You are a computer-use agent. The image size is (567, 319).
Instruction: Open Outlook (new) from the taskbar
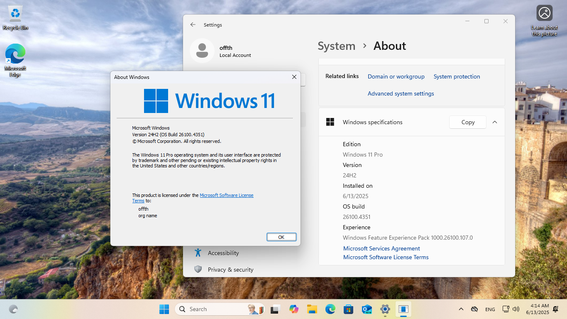point(367,309)
